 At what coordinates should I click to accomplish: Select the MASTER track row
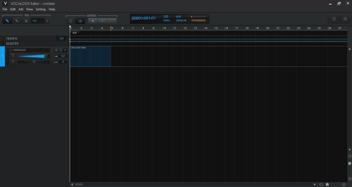(35, 44)
